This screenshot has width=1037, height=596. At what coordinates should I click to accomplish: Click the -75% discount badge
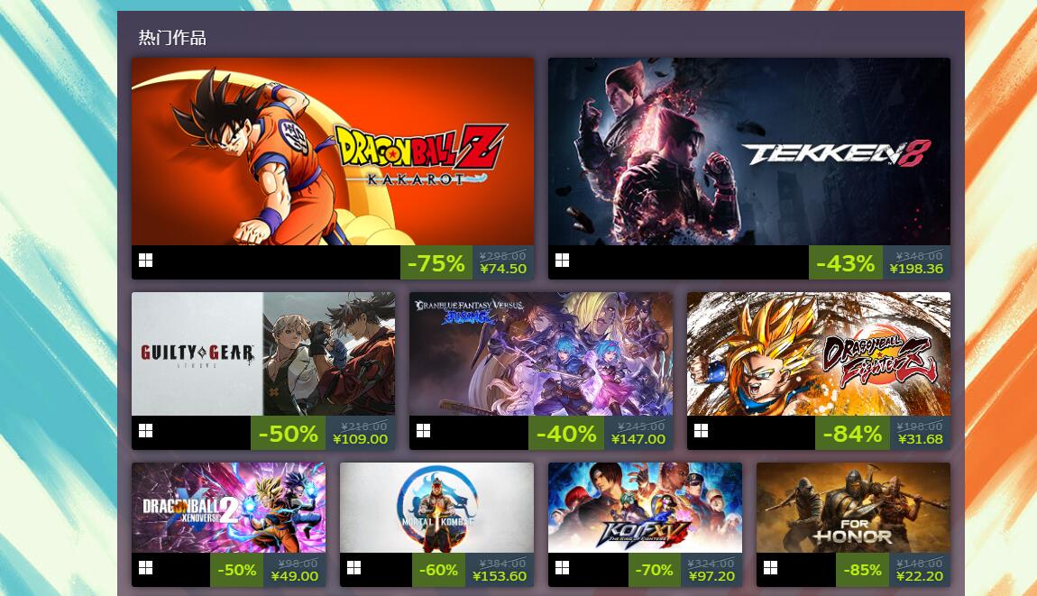point(436,262)
